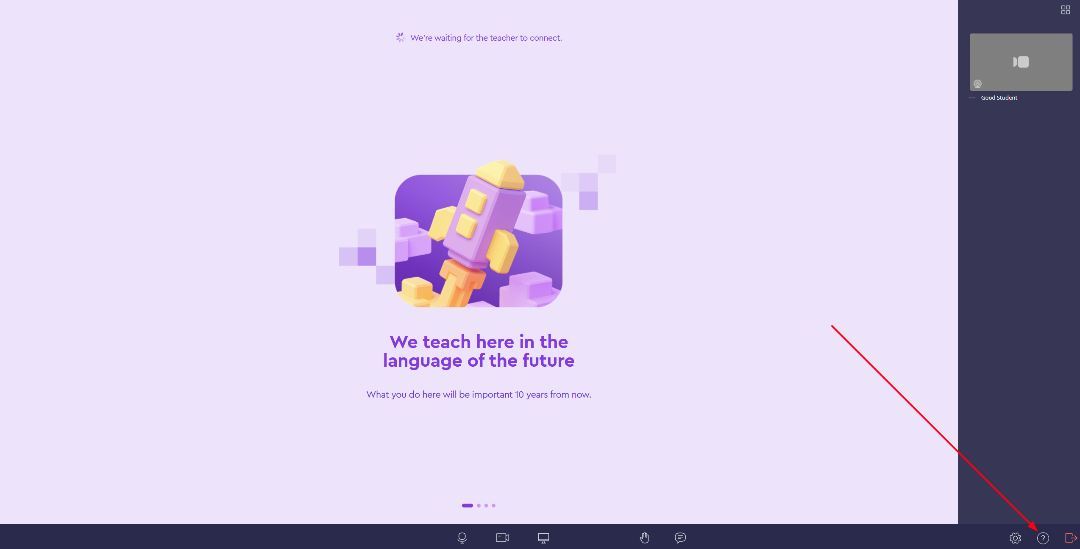Click the camera placeholder in Good Student's tile
Screen dimensions: 1080x549
click(1021, 62)
